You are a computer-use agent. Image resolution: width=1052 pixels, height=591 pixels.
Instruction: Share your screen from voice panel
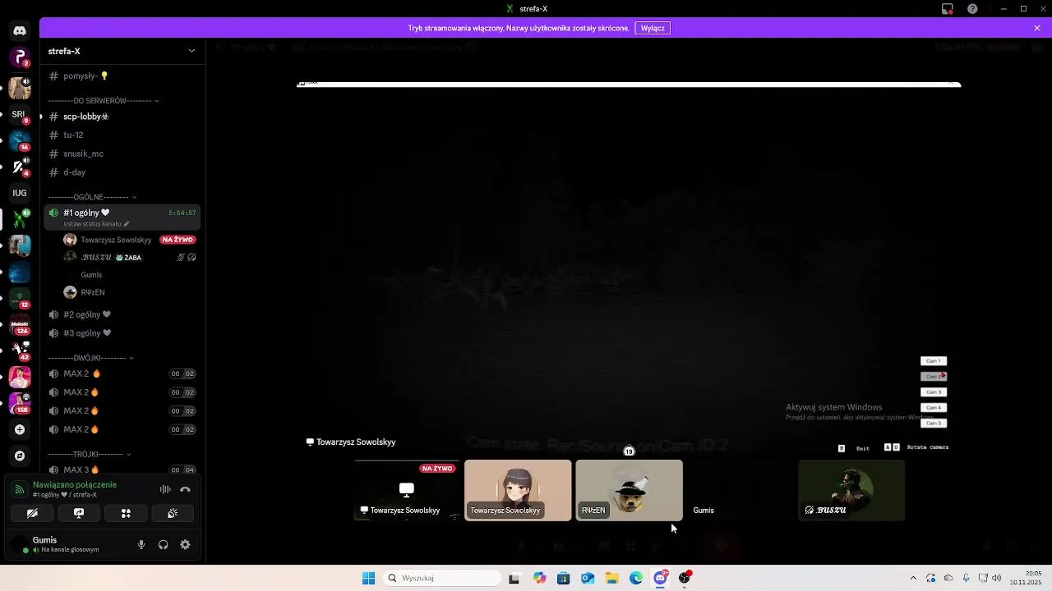(79, 513)
